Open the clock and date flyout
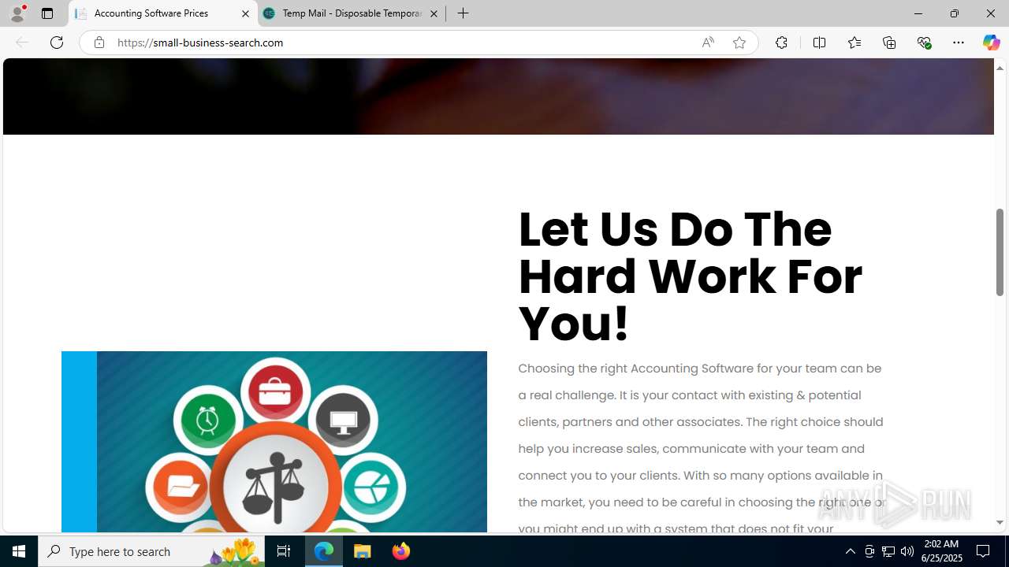The image size is (1009, 567). pyautogui.click(x=940, y=551)
